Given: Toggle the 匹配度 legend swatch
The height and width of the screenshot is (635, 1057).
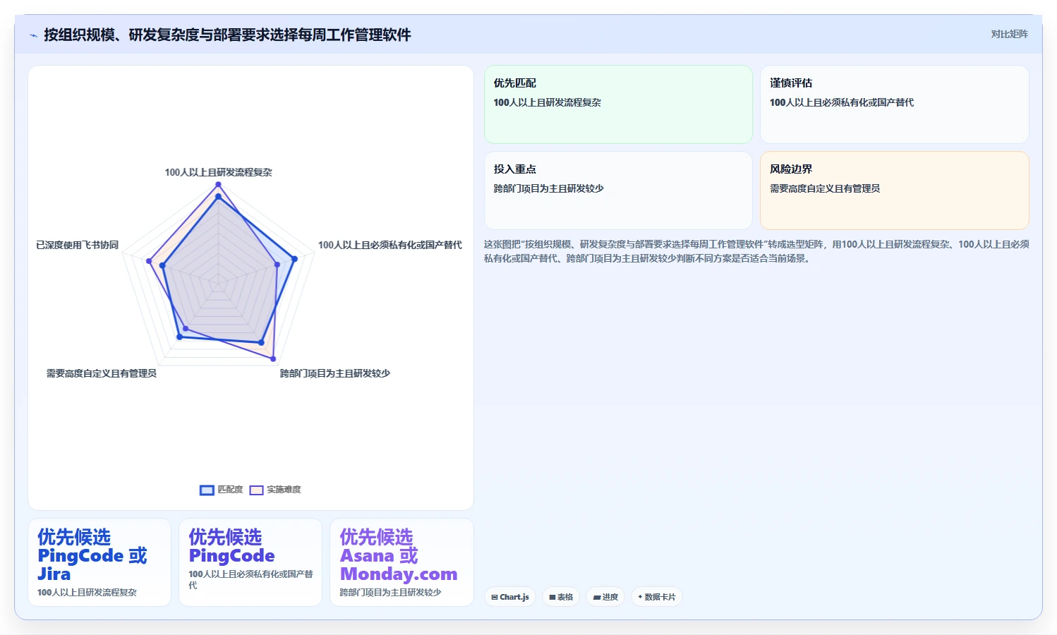Looking at the screenshot, I should pyautogui.click(x=207, y=490).
